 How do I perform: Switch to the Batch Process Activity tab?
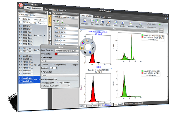(x=54, y=10)
